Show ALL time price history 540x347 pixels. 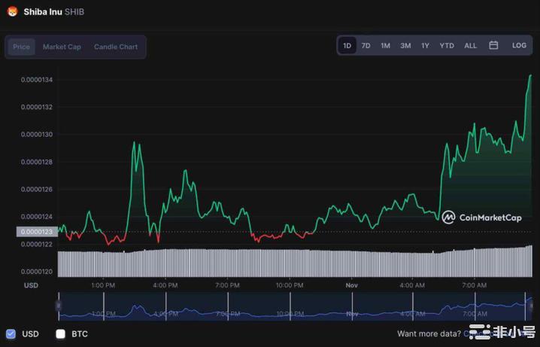click(470, 45)
